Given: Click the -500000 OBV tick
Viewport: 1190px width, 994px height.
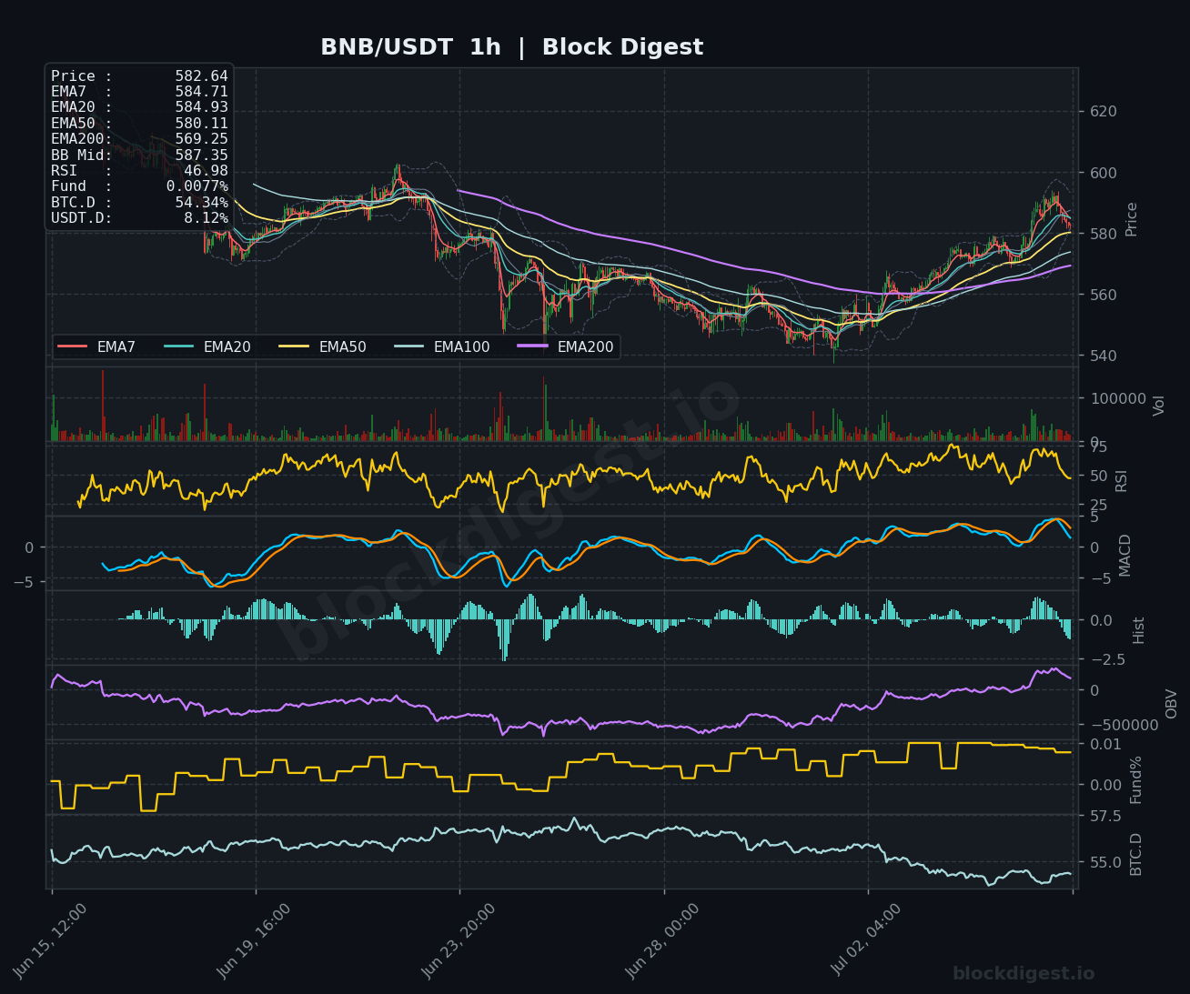Looking at the screenshot, I should [1124, 725].
